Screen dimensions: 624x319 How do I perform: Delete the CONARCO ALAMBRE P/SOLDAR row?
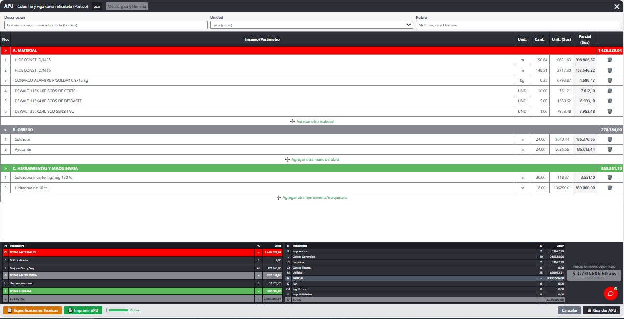(610, 80)
